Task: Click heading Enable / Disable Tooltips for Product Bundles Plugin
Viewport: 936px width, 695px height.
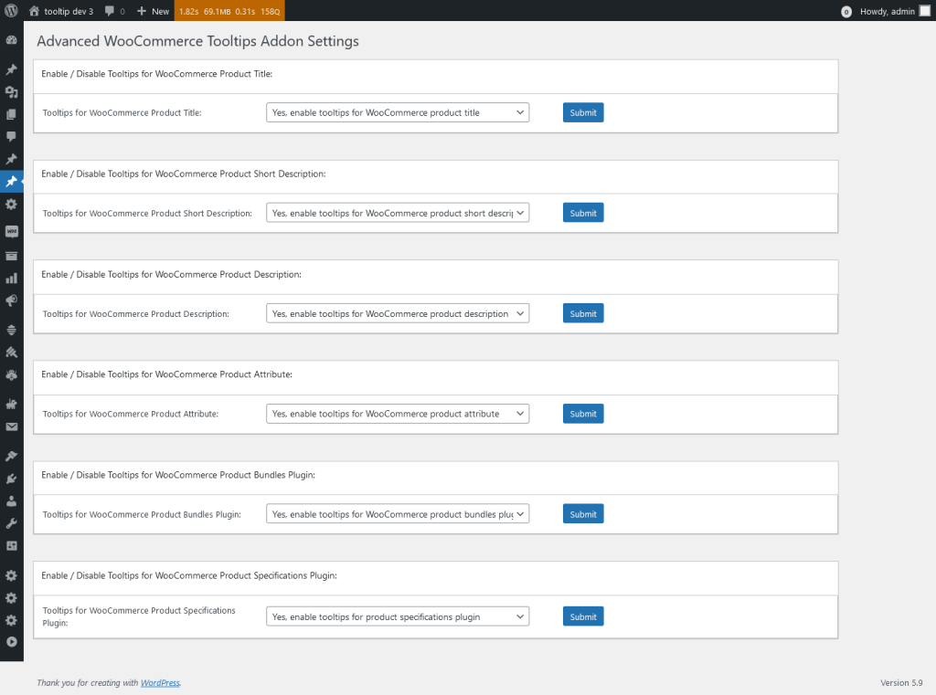Action: (178, 476)
